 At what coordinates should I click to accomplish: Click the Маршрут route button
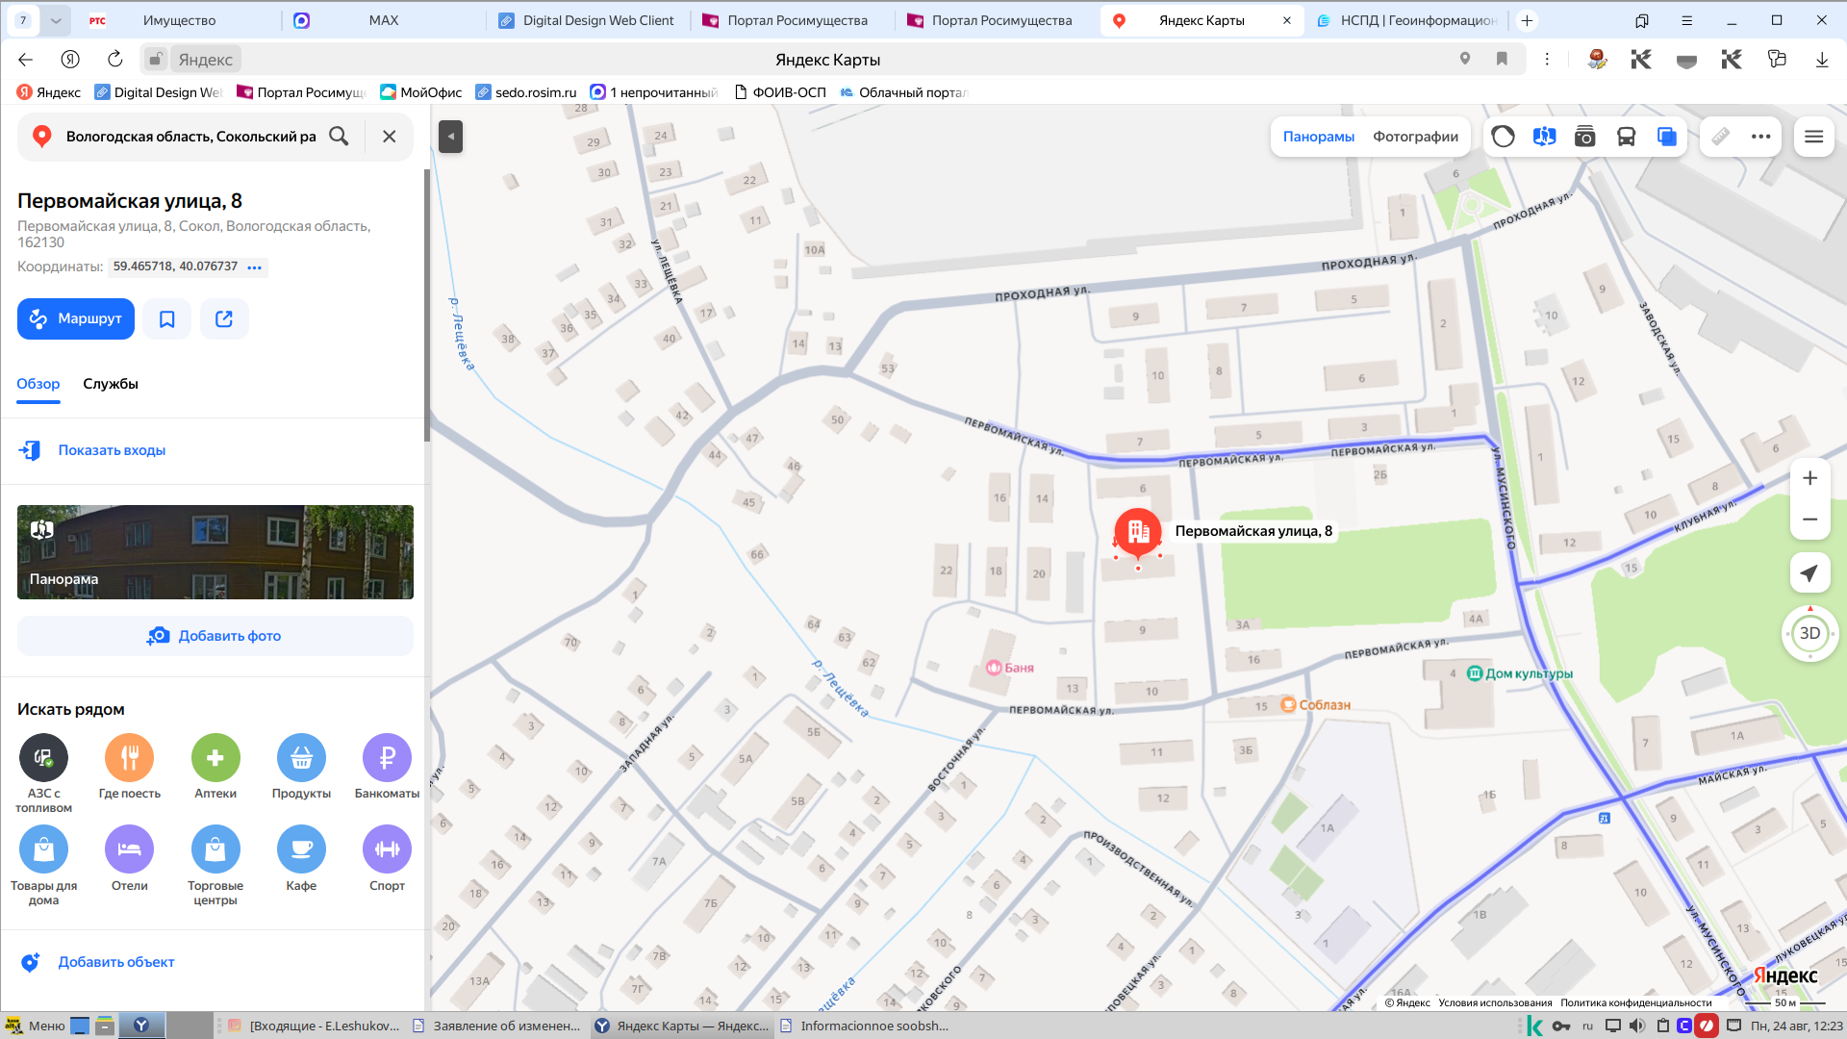point(76,319)
